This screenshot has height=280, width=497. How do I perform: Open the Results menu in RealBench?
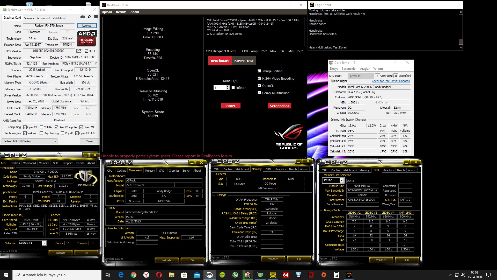tap(121, 12)
